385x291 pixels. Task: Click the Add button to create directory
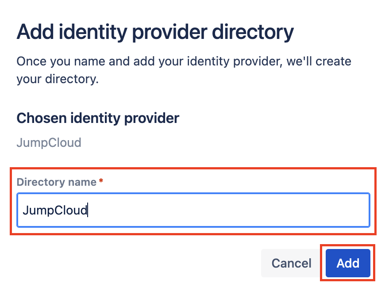348,263
